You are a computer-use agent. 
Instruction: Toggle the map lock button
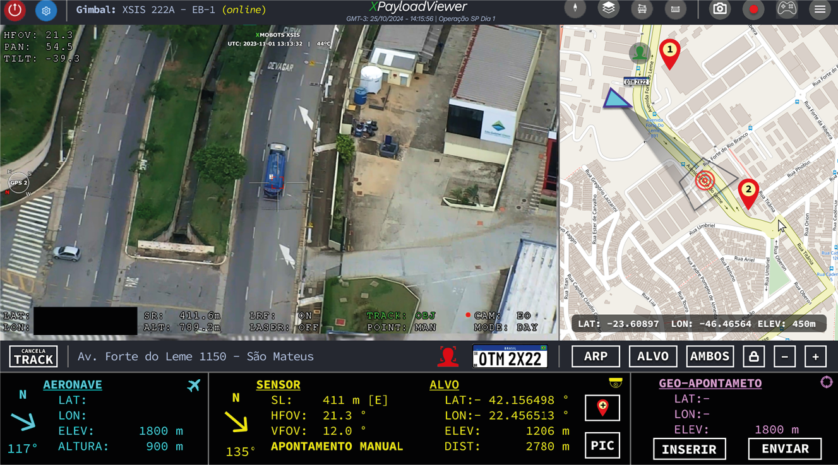click(753, 356)
